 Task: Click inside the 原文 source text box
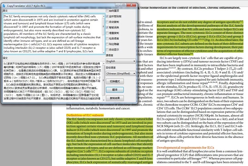[52, 34]
